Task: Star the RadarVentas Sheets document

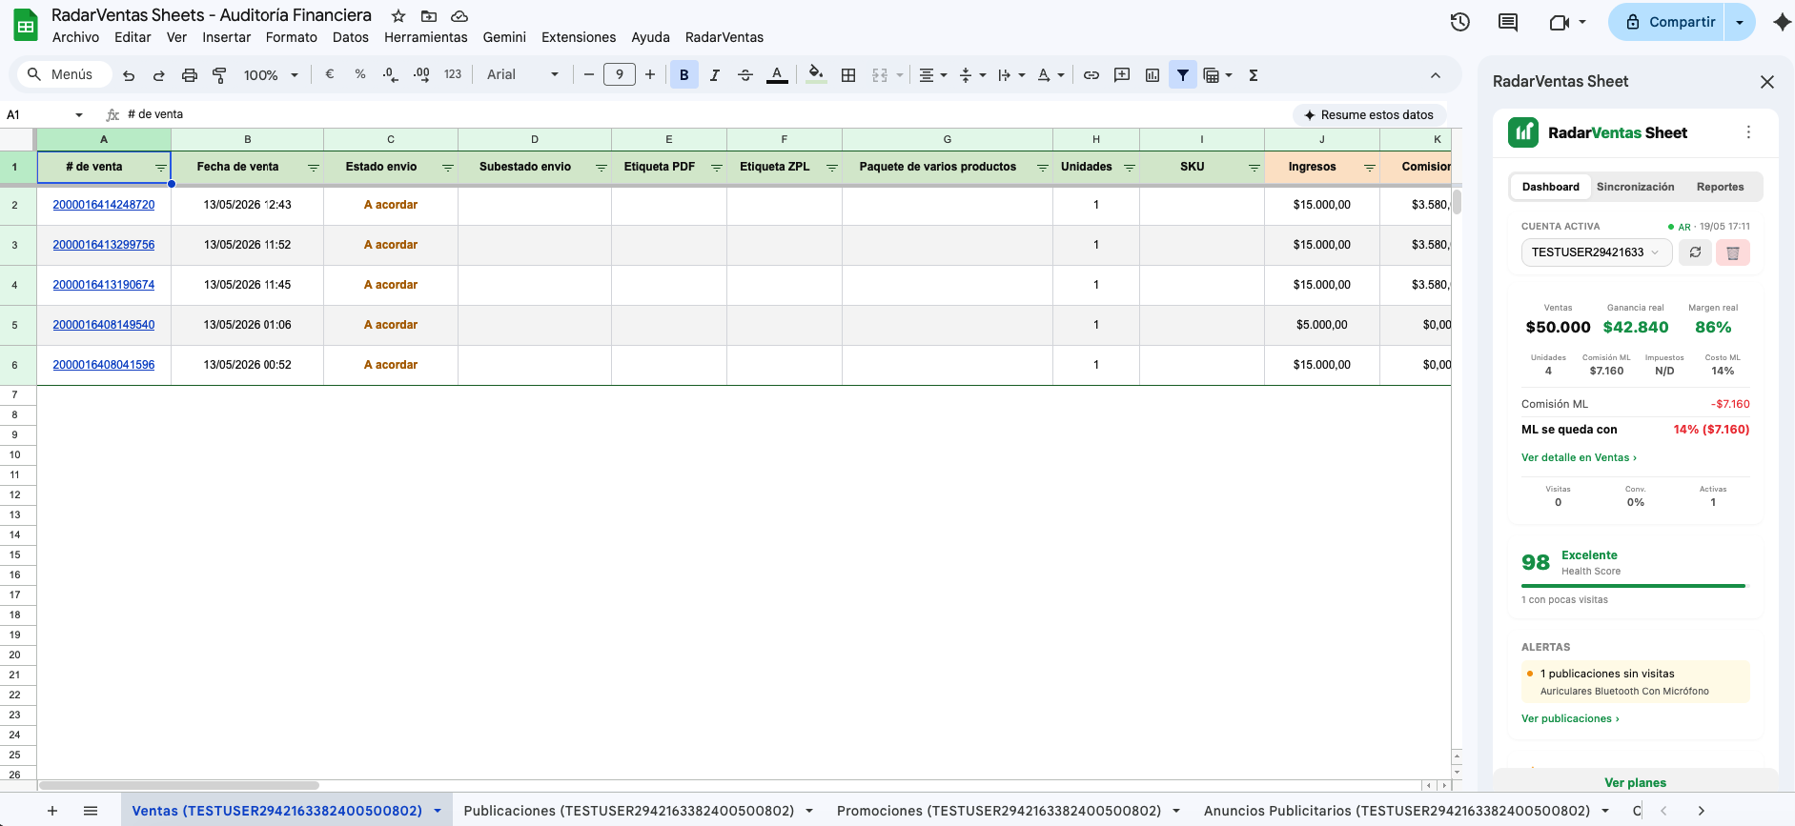Action: point(398,16)
